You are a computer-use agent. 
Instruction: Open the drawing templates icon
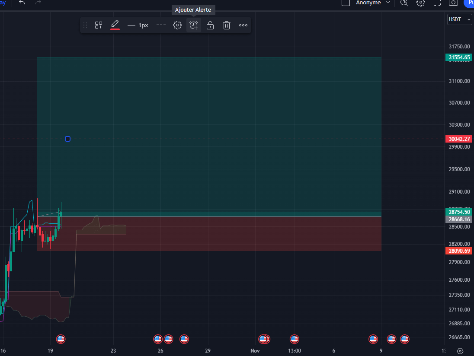coord(98,25)
